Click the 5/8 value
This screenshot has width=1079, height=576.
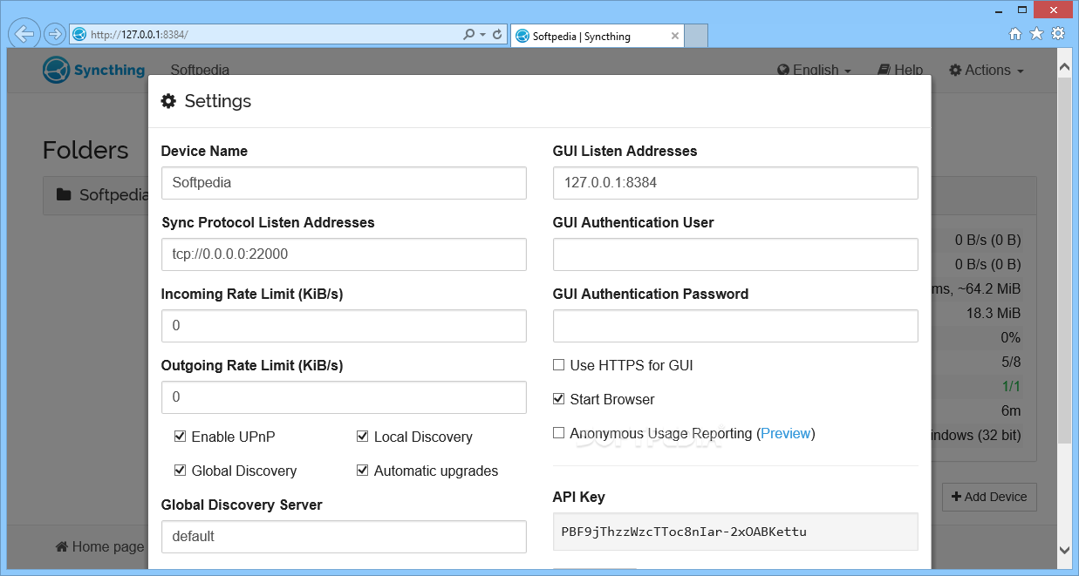(x=1010, y=362)
